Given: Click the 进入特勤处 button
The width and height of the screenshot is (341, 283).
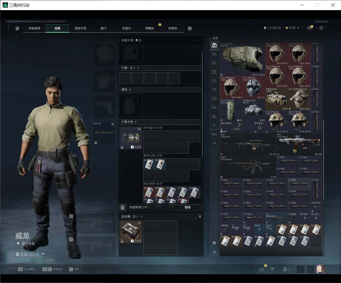Looking at the screenshot, I should pos(26,269).
